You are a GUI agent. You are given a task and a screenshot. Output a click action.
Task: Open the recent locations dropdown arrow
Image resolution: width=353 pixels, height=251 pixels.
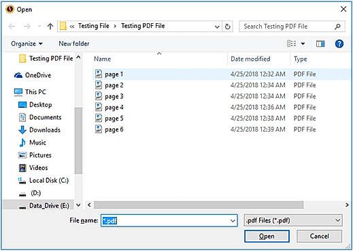(39, 27)
